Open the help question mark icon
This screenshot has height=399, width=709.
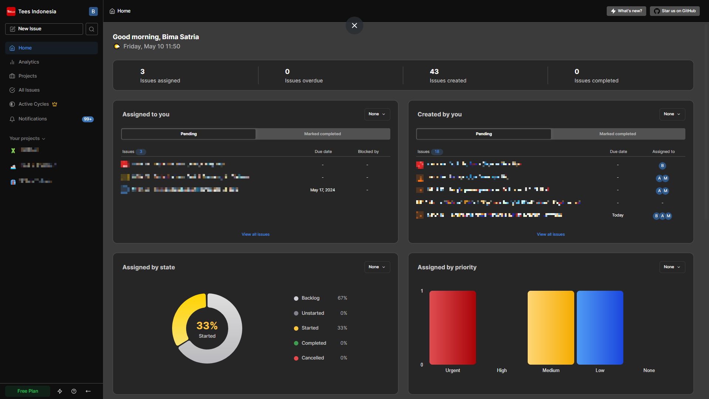(74, 391)
